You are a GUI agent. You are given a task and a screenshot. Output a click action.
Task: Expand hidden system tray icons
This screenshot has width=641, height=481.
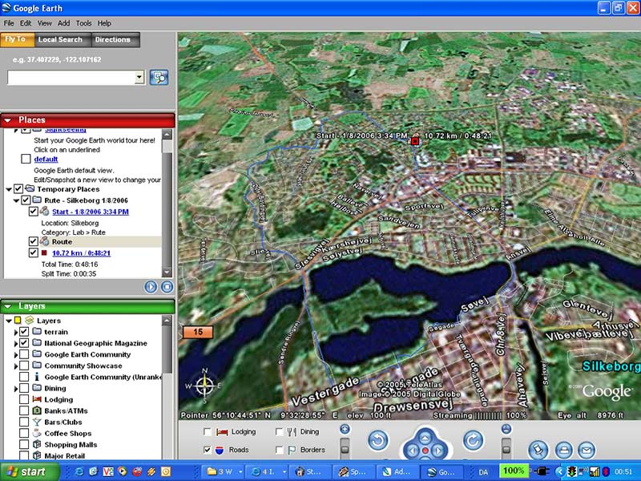click(560, 471)
